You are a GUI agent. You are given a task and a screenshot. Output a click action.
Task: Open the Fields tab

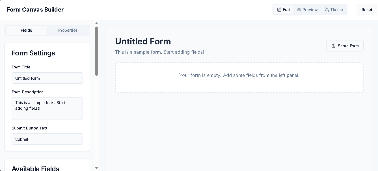pyautogui.click(x=26, y=30)
